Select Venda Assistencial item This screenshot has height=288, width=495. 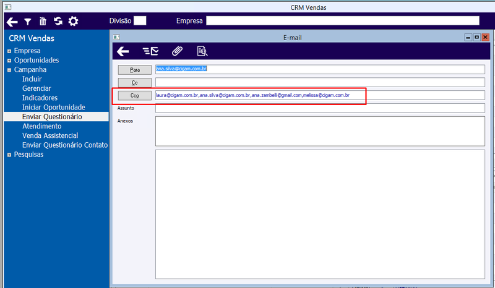(x=50, y=135)
